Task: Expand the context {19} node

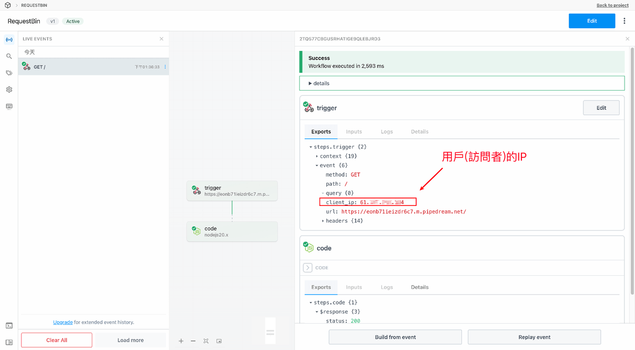Action: (317, 156)
